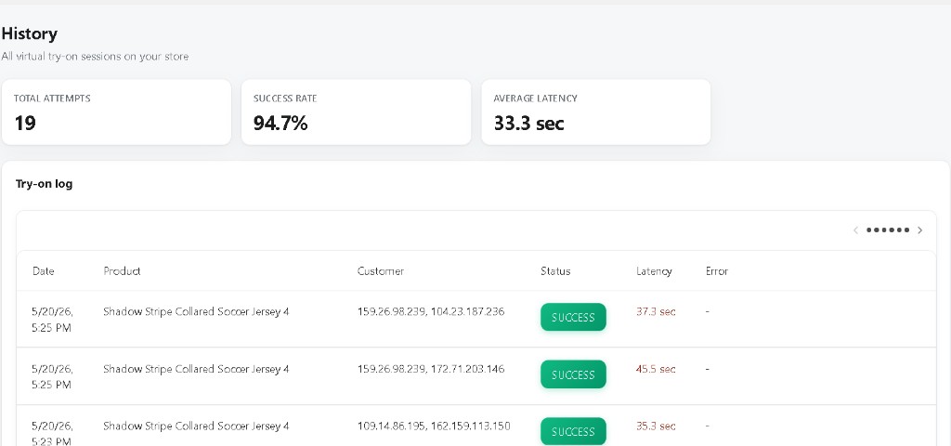Screen dimensions: 951x446
Task: Click the Try-on log section heading
Action: [x=45, y=184]
